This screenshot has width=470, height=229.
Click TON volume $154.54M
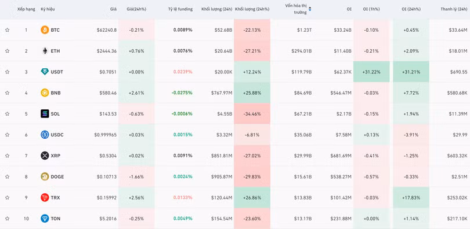coord(221,219)
